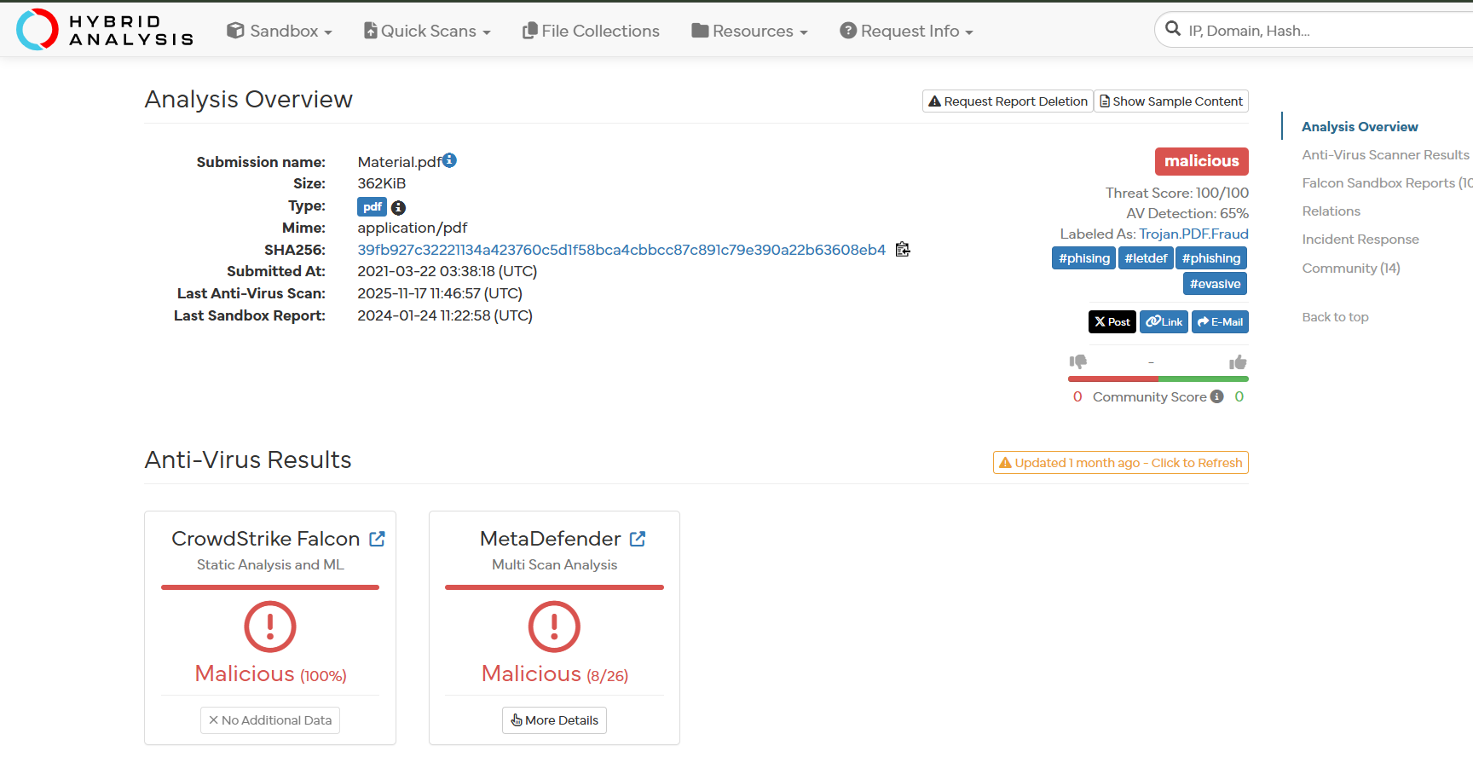Image resolution: width=1473 pixels, height=757 pixels.
Task: Open CrowdStrike Falcon external link icon
Action: (377, 539)
